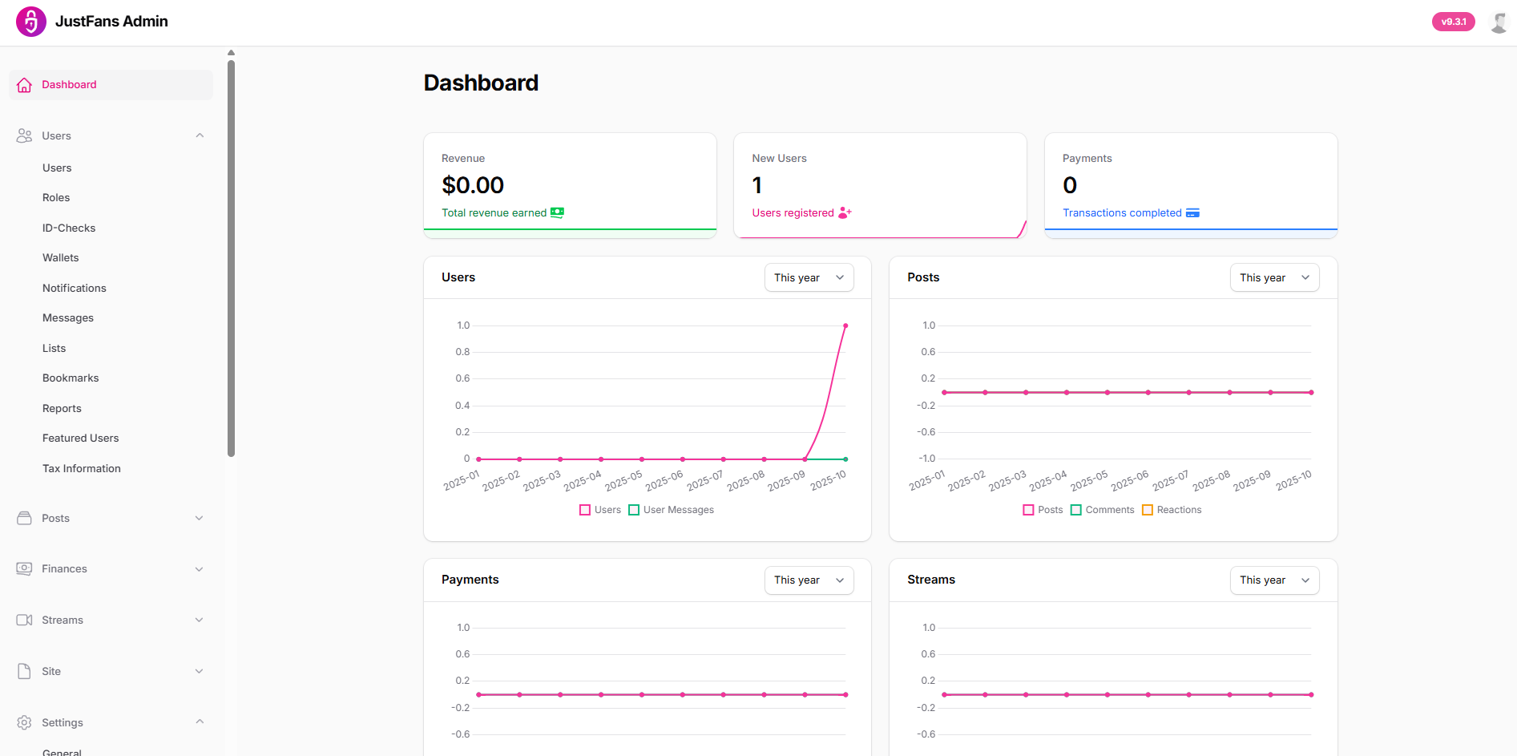Click the sidebar vertical scrollbar
The image size is (1517, 756).
(231, 257)
